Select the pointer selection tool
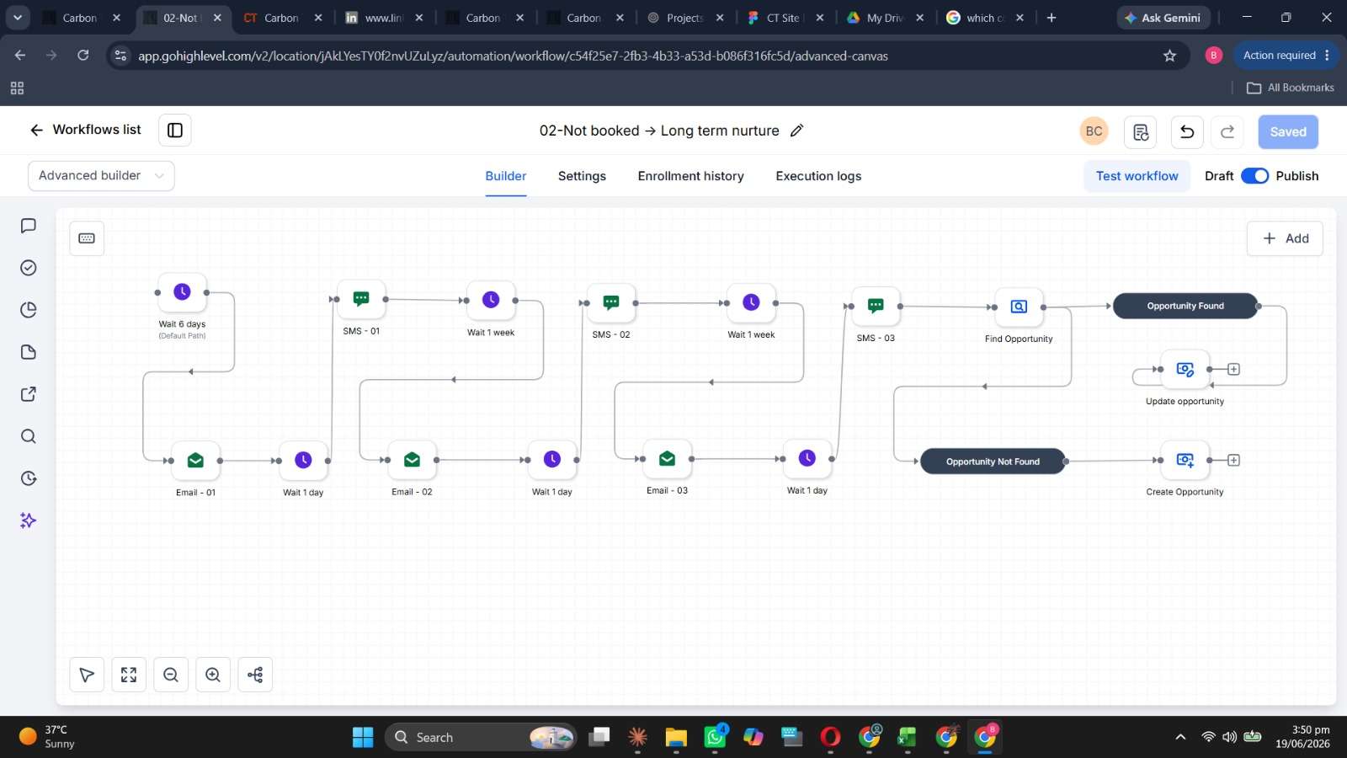 [87, 675]
